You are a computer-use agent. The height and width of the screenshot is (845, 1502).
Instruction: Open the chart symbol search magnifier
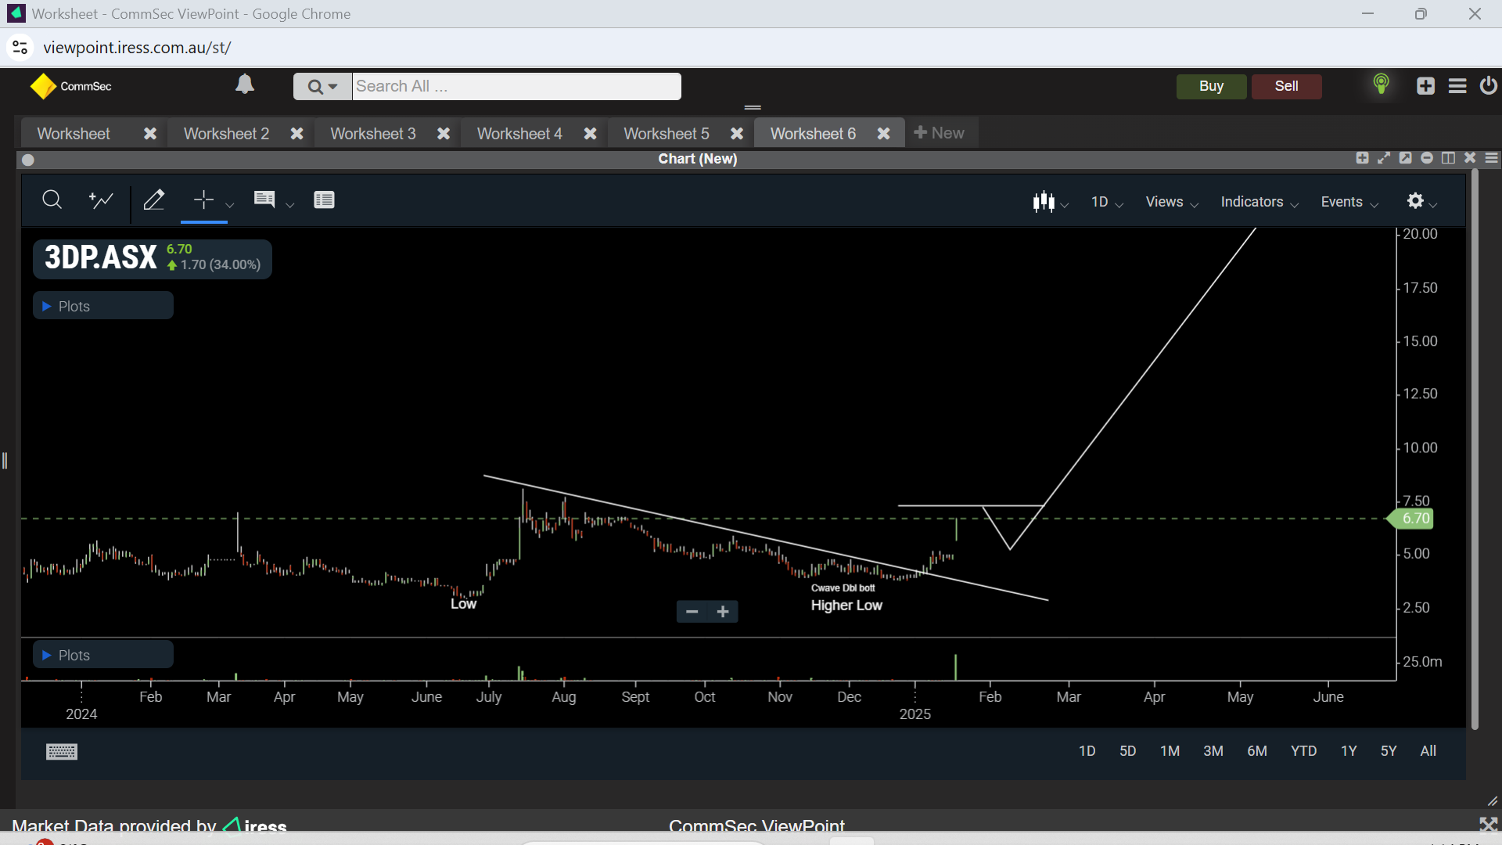52,200
